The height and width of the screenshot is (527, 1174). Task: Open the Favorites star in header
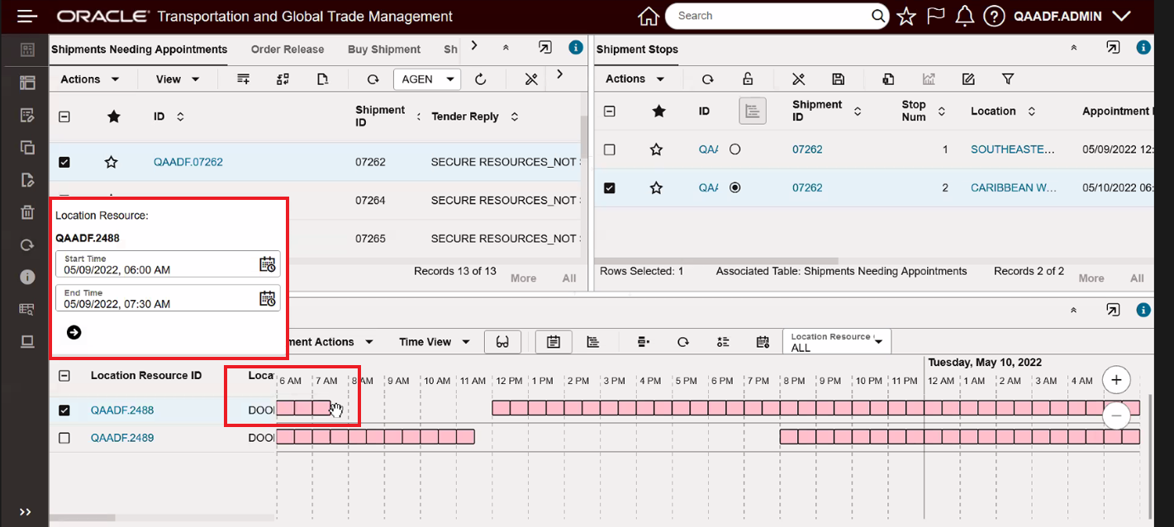coord(906,17)
